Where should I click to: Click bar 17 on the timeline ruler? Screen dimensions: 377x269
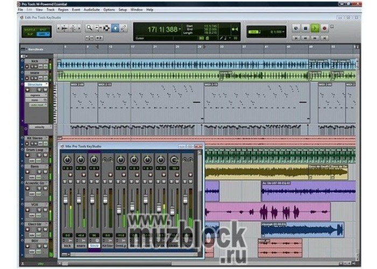coord(132,47)
